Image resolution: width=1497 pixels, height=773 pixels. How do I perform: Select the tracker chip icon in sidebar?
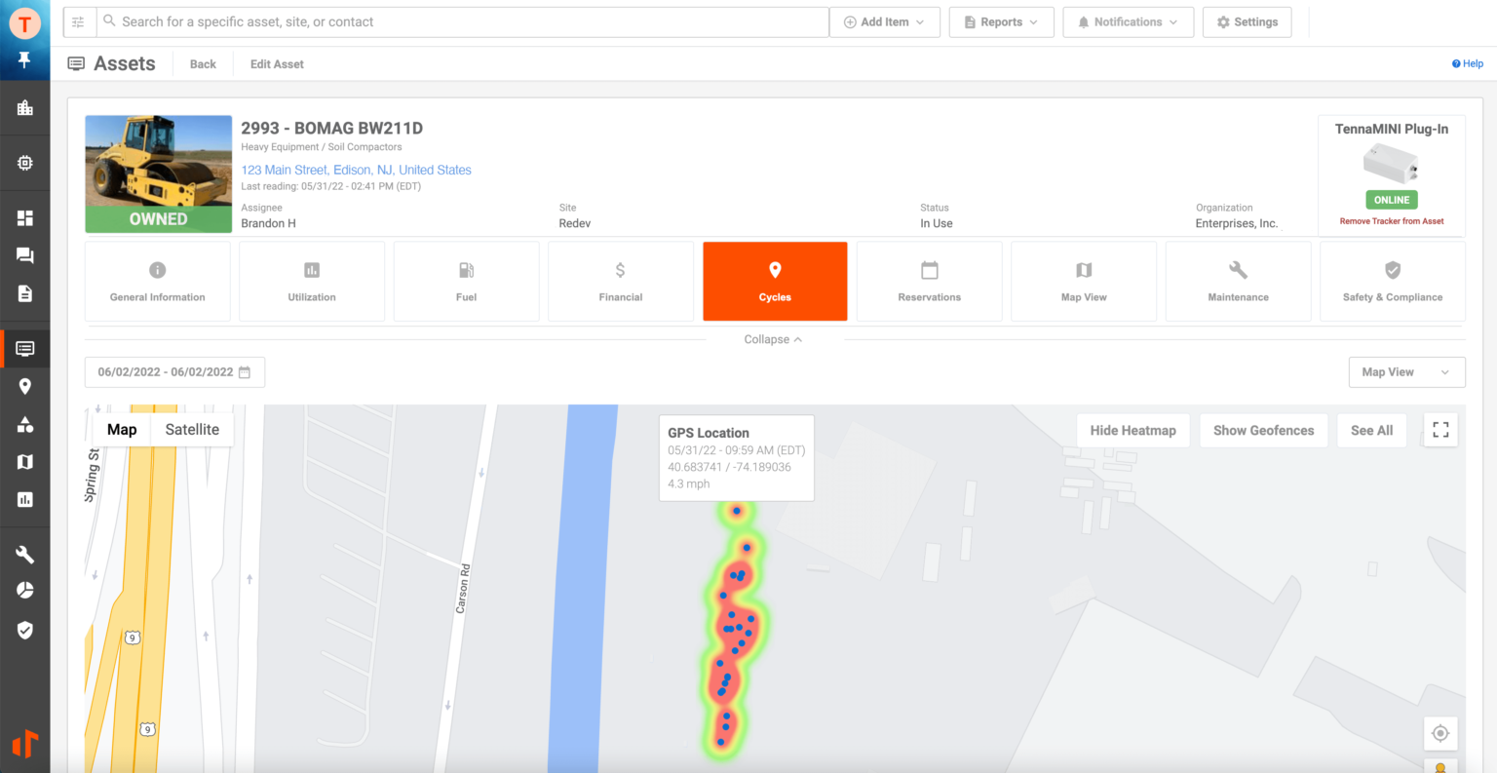[24, 163]
